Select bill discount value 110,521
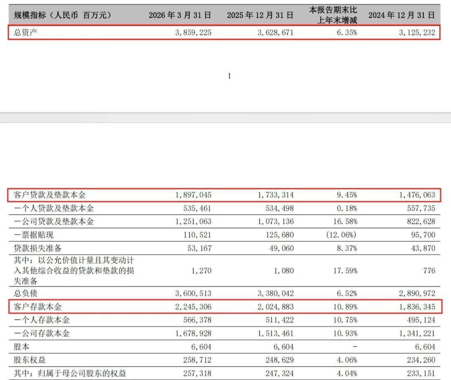 point(197,235)
